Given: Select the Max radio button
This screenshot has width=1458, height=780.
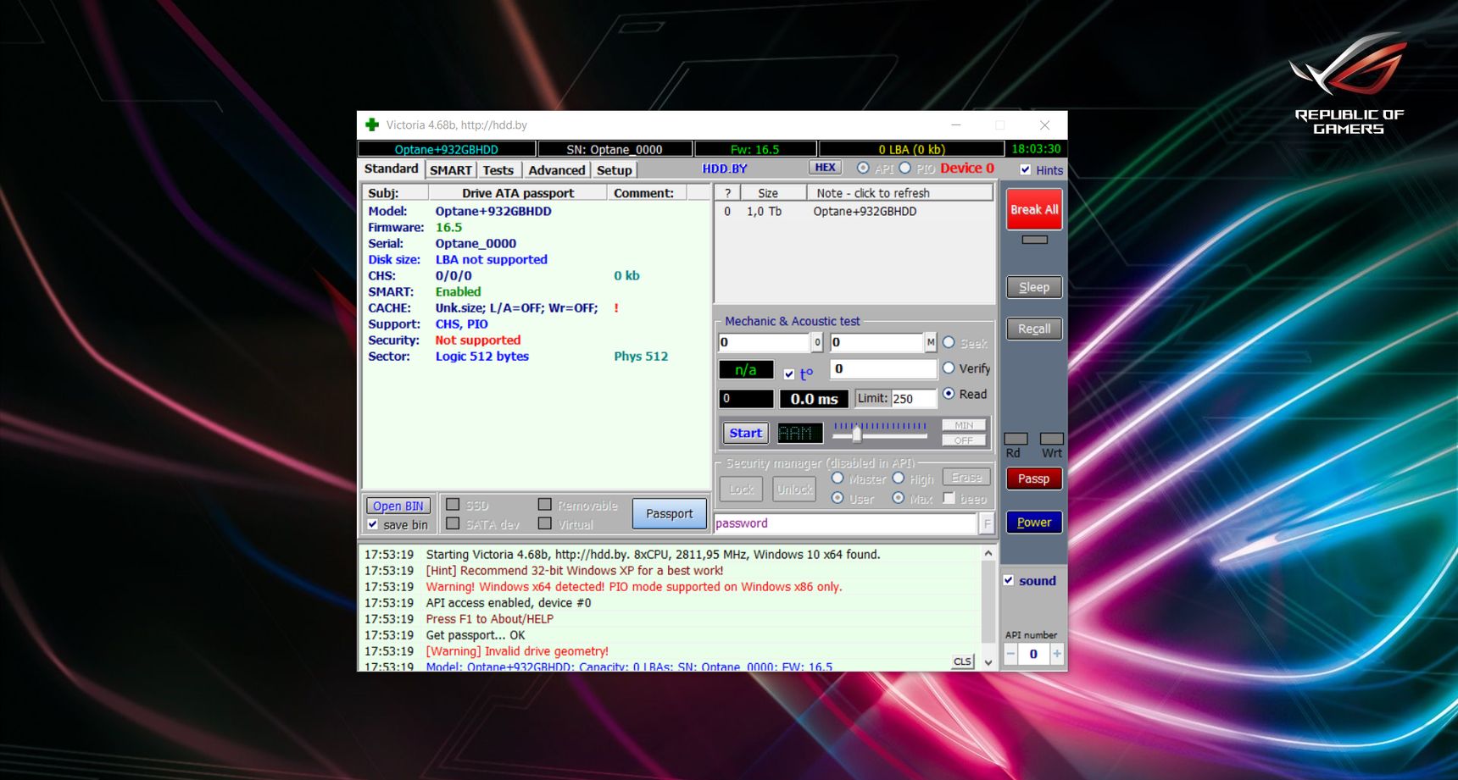Looking at the screenshot, I should [x=899, y=498].
